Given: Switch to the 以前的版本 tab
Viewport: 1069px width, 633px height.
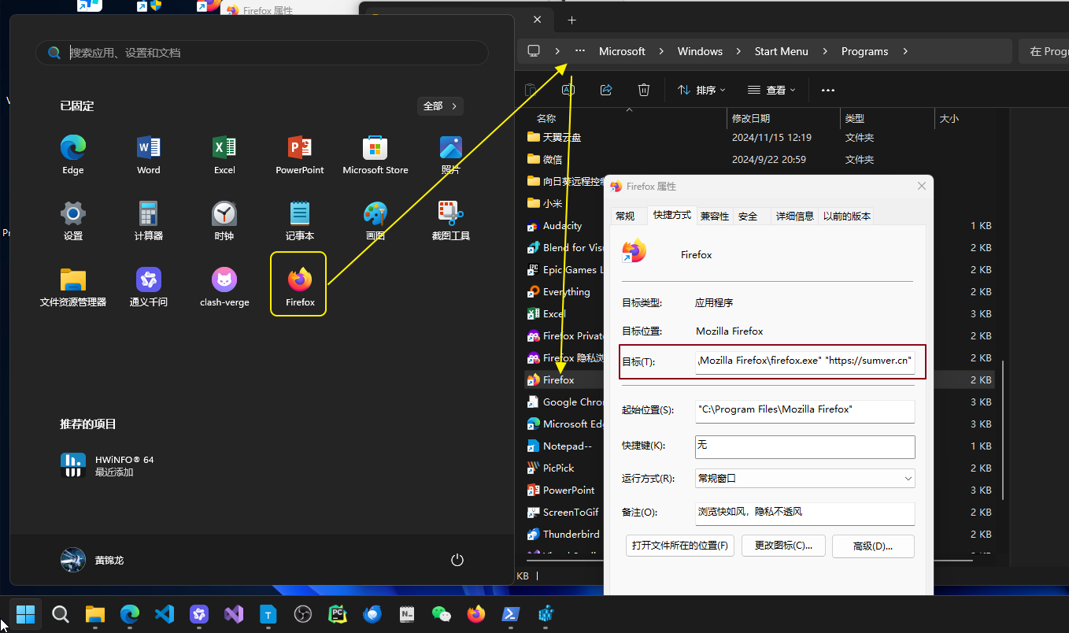Looking at the screenshot, I should 847,216.
